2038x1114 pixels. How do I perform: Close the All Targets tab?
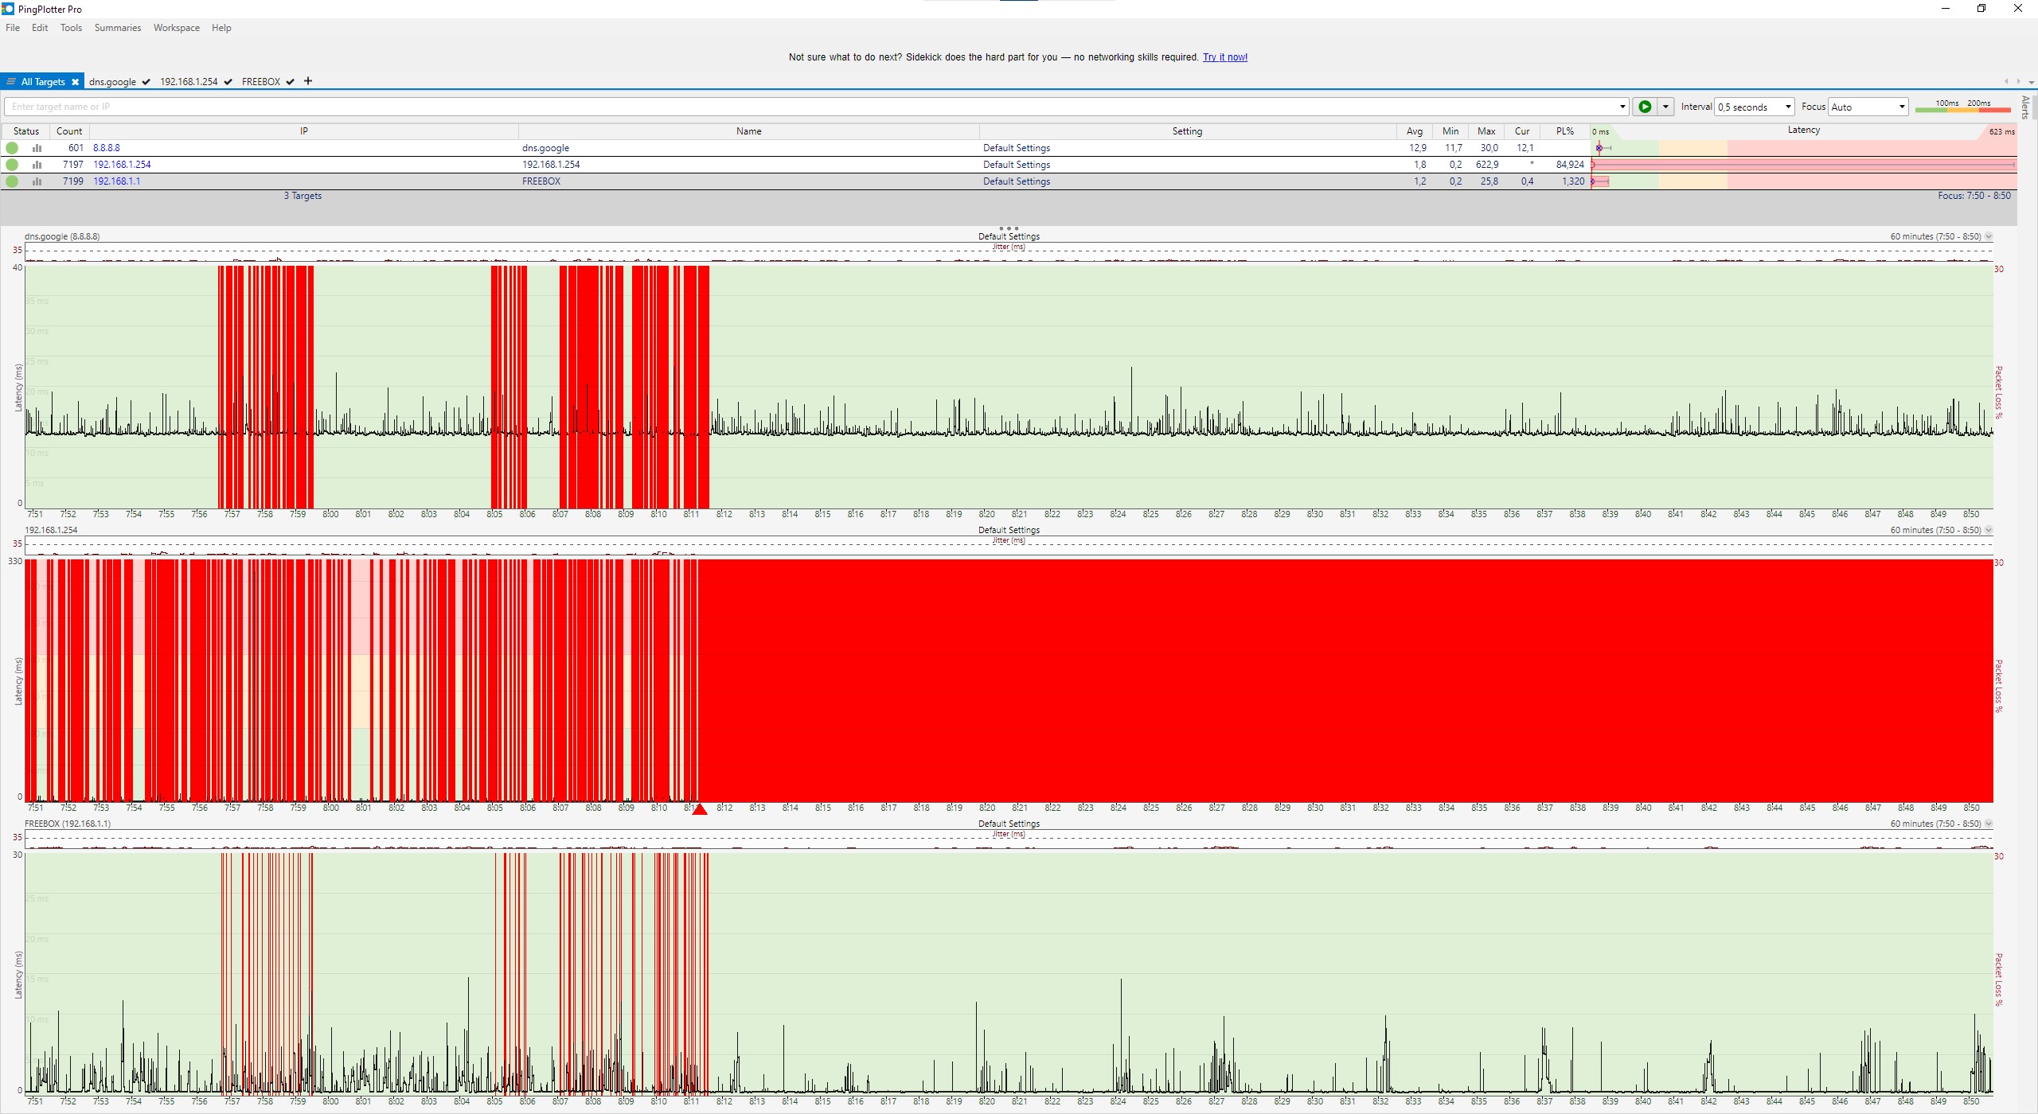(75, 82)
